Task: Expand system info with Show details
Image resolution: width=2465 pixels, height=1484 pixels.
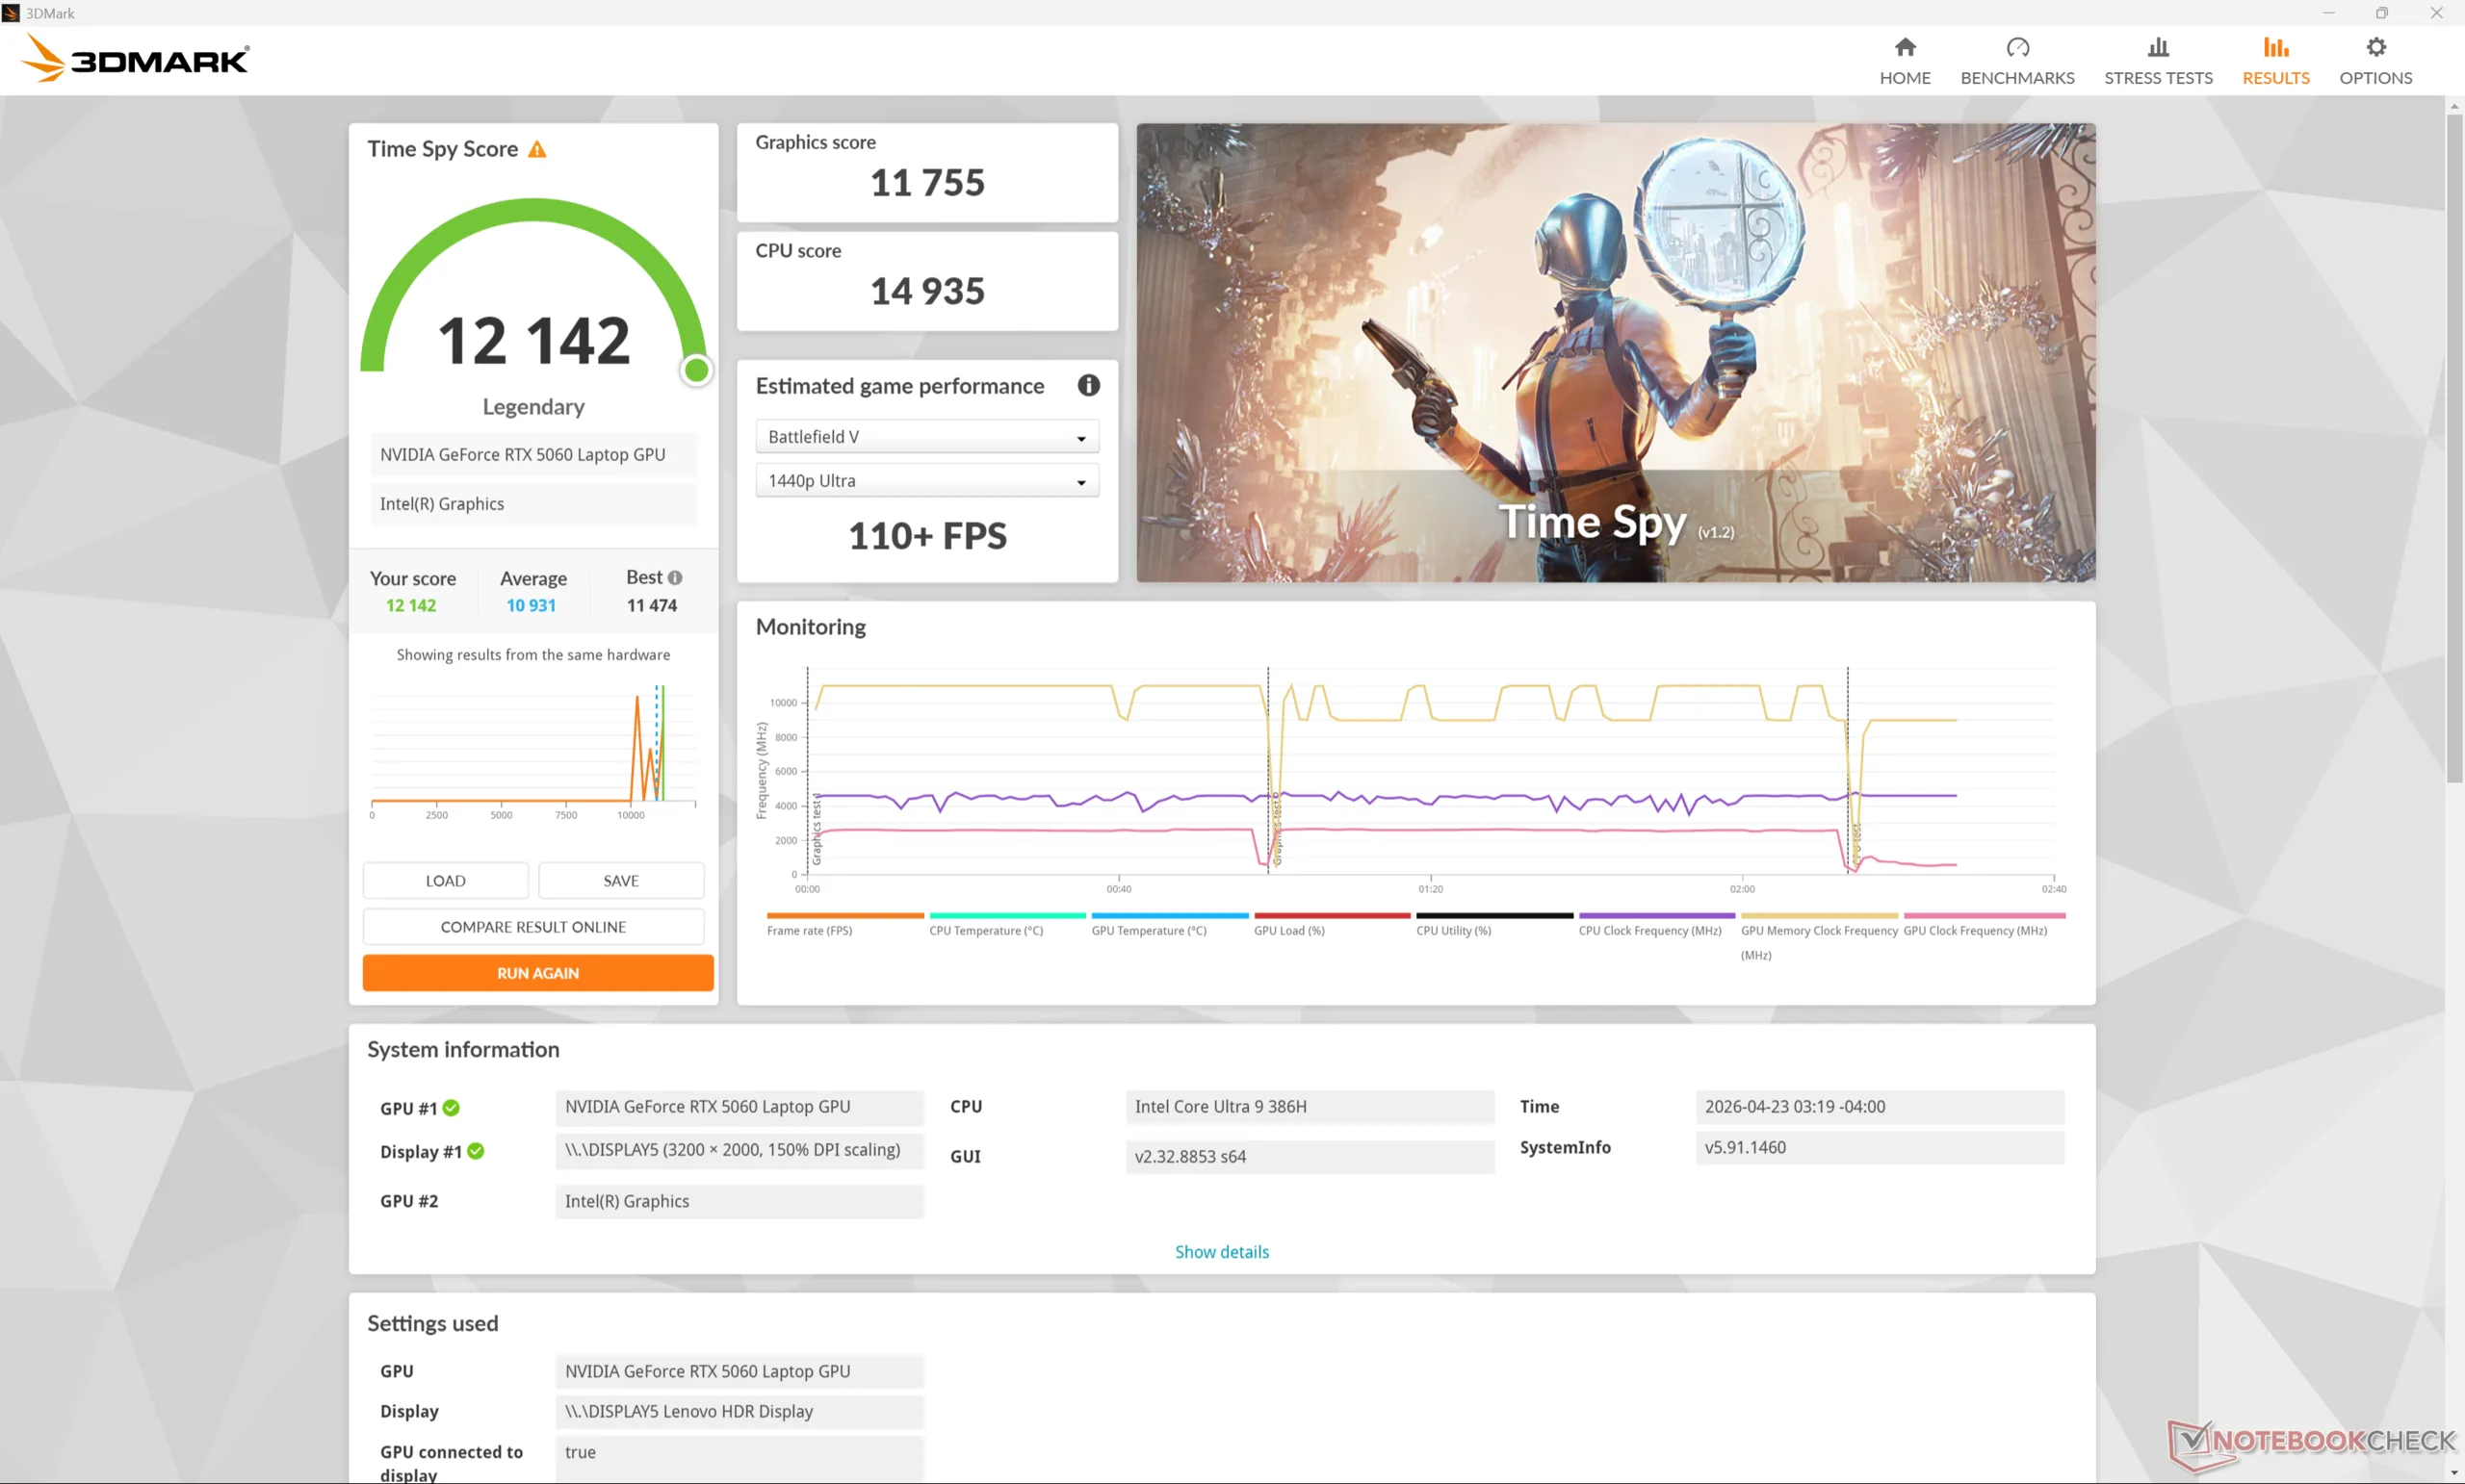Action: pos(1221,1251)
